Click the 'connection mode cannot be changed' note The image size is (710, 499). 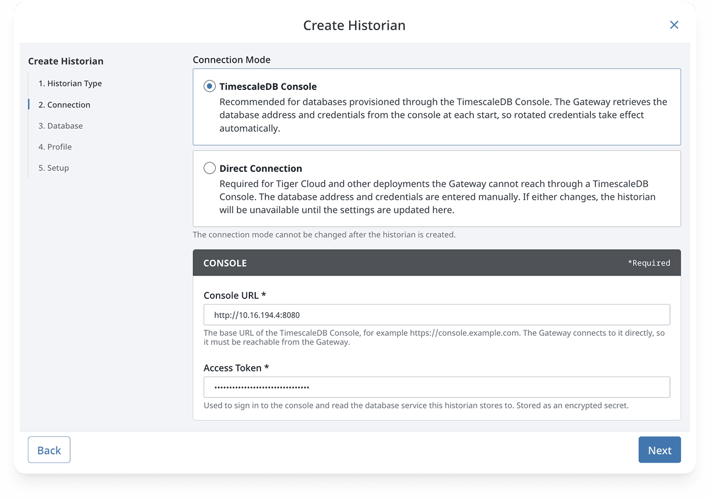[324, 235]
